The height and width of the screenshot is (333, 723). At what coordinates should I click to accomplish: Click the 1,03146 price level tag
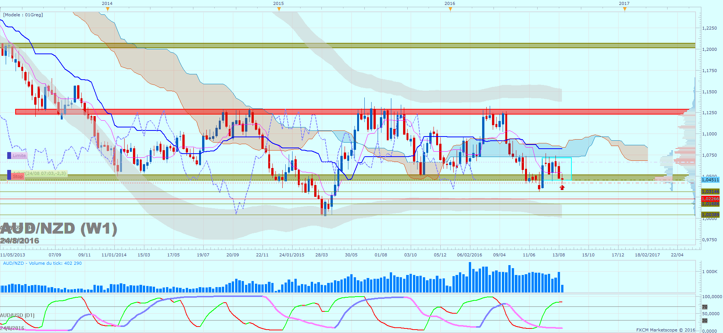tap(710, 192)
